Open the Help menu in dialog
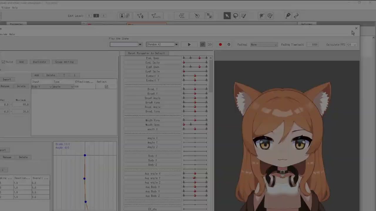376x211 pixels. (x=12, y=34)
